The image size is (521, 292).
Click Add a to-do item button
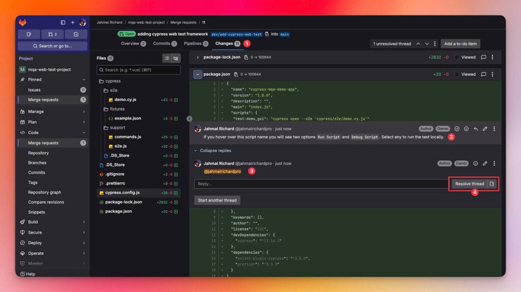[x=460, y=44]
